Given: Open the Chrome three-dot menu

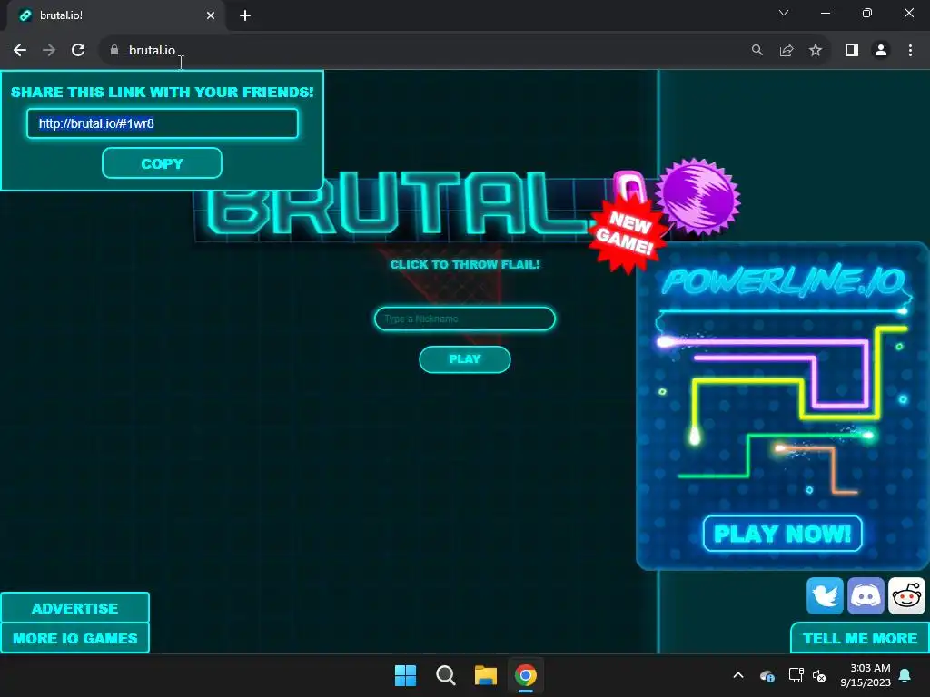Looking at the screenshot, I should tap(910, 51).
